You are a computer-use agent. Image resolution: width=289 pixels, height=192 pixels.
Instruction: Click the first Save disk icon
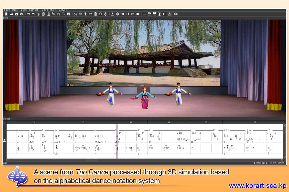[16, 14]
